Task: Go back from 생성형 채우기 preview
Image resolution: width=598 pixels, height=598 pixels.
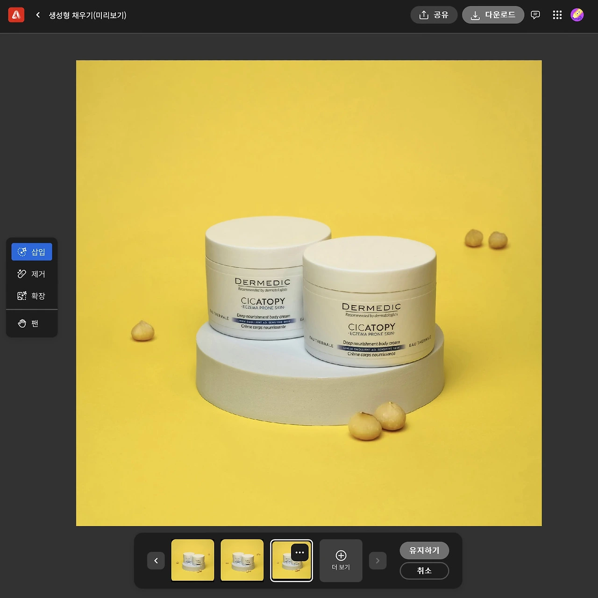Action: (x=38, y=15)
